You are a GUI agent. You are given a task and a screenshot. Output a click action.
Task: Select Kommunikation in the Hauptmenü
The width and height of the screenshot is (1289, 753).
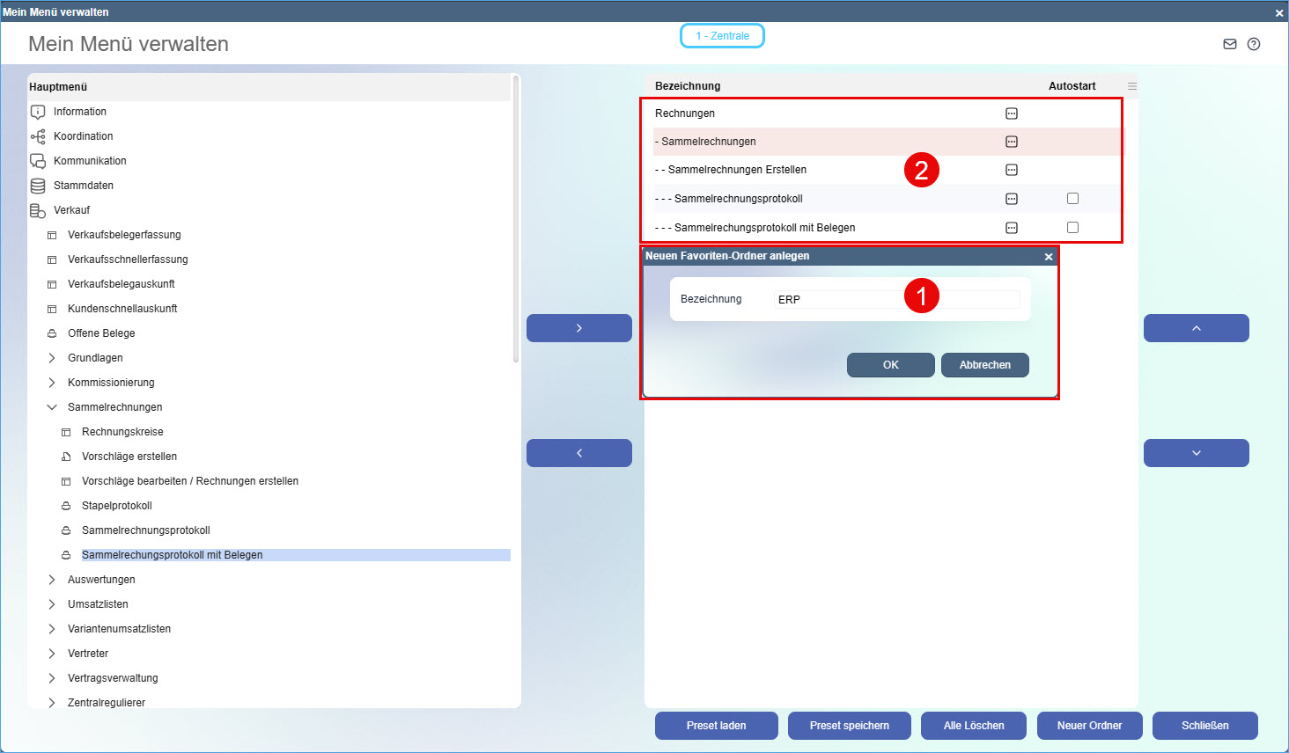coord(90,161)
